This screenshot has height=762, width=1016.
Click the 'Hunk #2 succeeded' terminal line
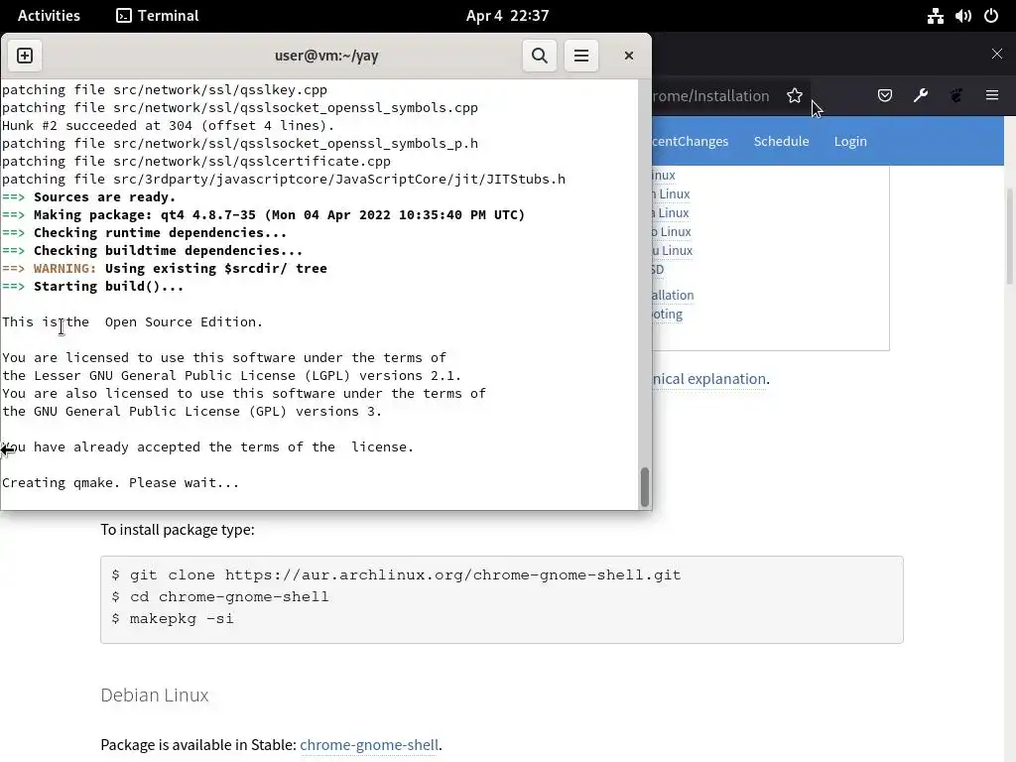coord(169,126)
